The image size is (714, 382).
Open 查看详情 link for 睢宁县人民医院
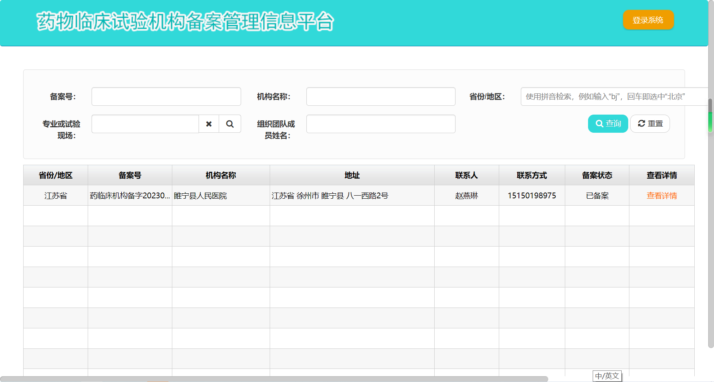(x=661, y=196)
